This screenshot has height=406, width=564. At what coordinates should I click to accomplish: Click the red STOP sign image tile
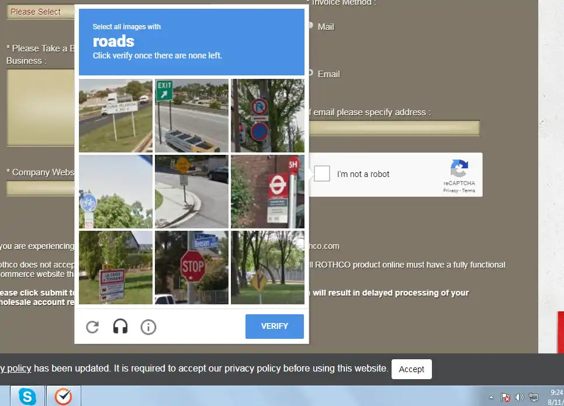[x=192, y=268]
